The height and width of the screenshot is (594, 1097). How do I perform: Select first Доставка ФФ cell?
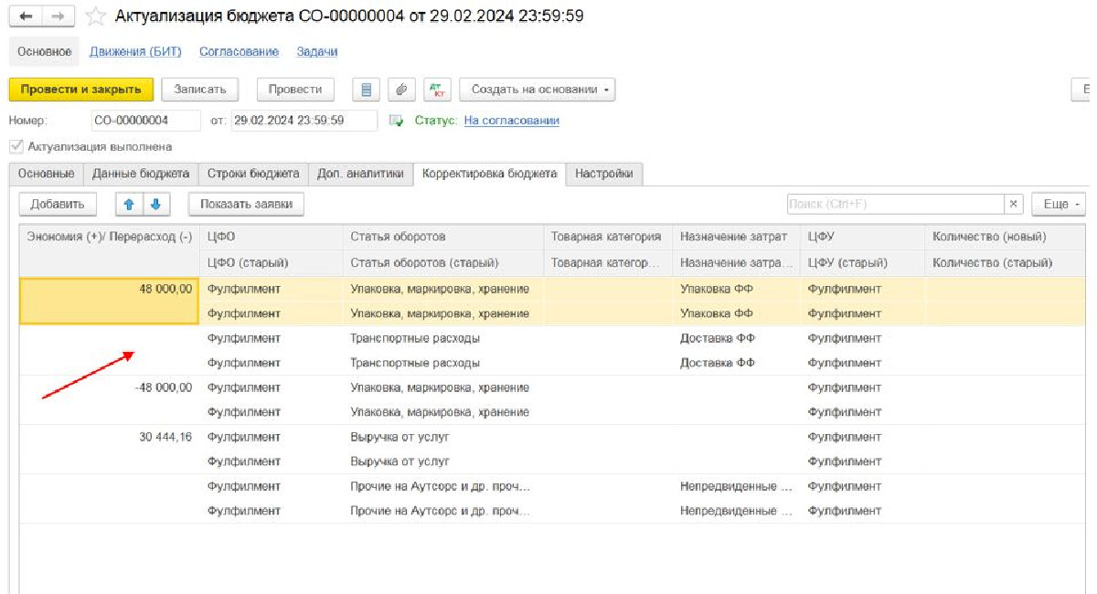(737, 338)
